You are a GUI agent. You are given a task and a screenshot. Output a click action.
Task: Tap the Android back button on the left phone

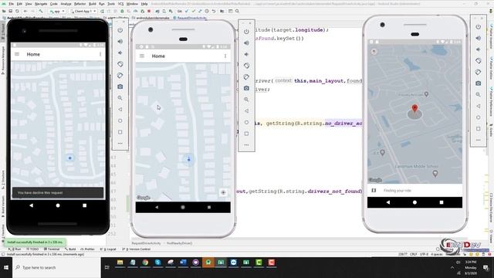[31, 205]
